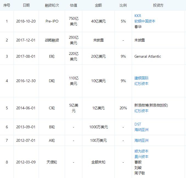Click the 融资轮次 column header
The image size is (186, 178).
click(x=52, y=5)
